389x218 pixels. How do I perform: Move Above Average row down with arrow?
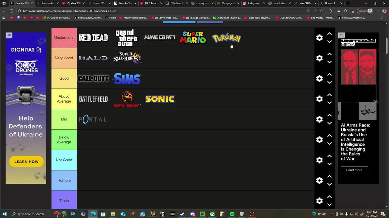coord(329,103)
